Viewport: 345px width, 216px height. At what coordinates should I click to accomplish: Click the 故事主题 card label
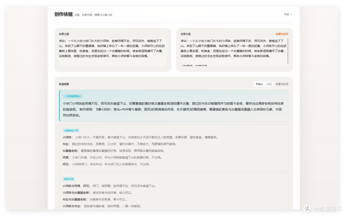[64, 34]
